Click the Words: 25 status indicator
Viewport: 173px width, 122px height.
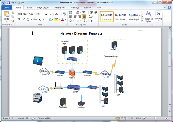click(23, 118)
